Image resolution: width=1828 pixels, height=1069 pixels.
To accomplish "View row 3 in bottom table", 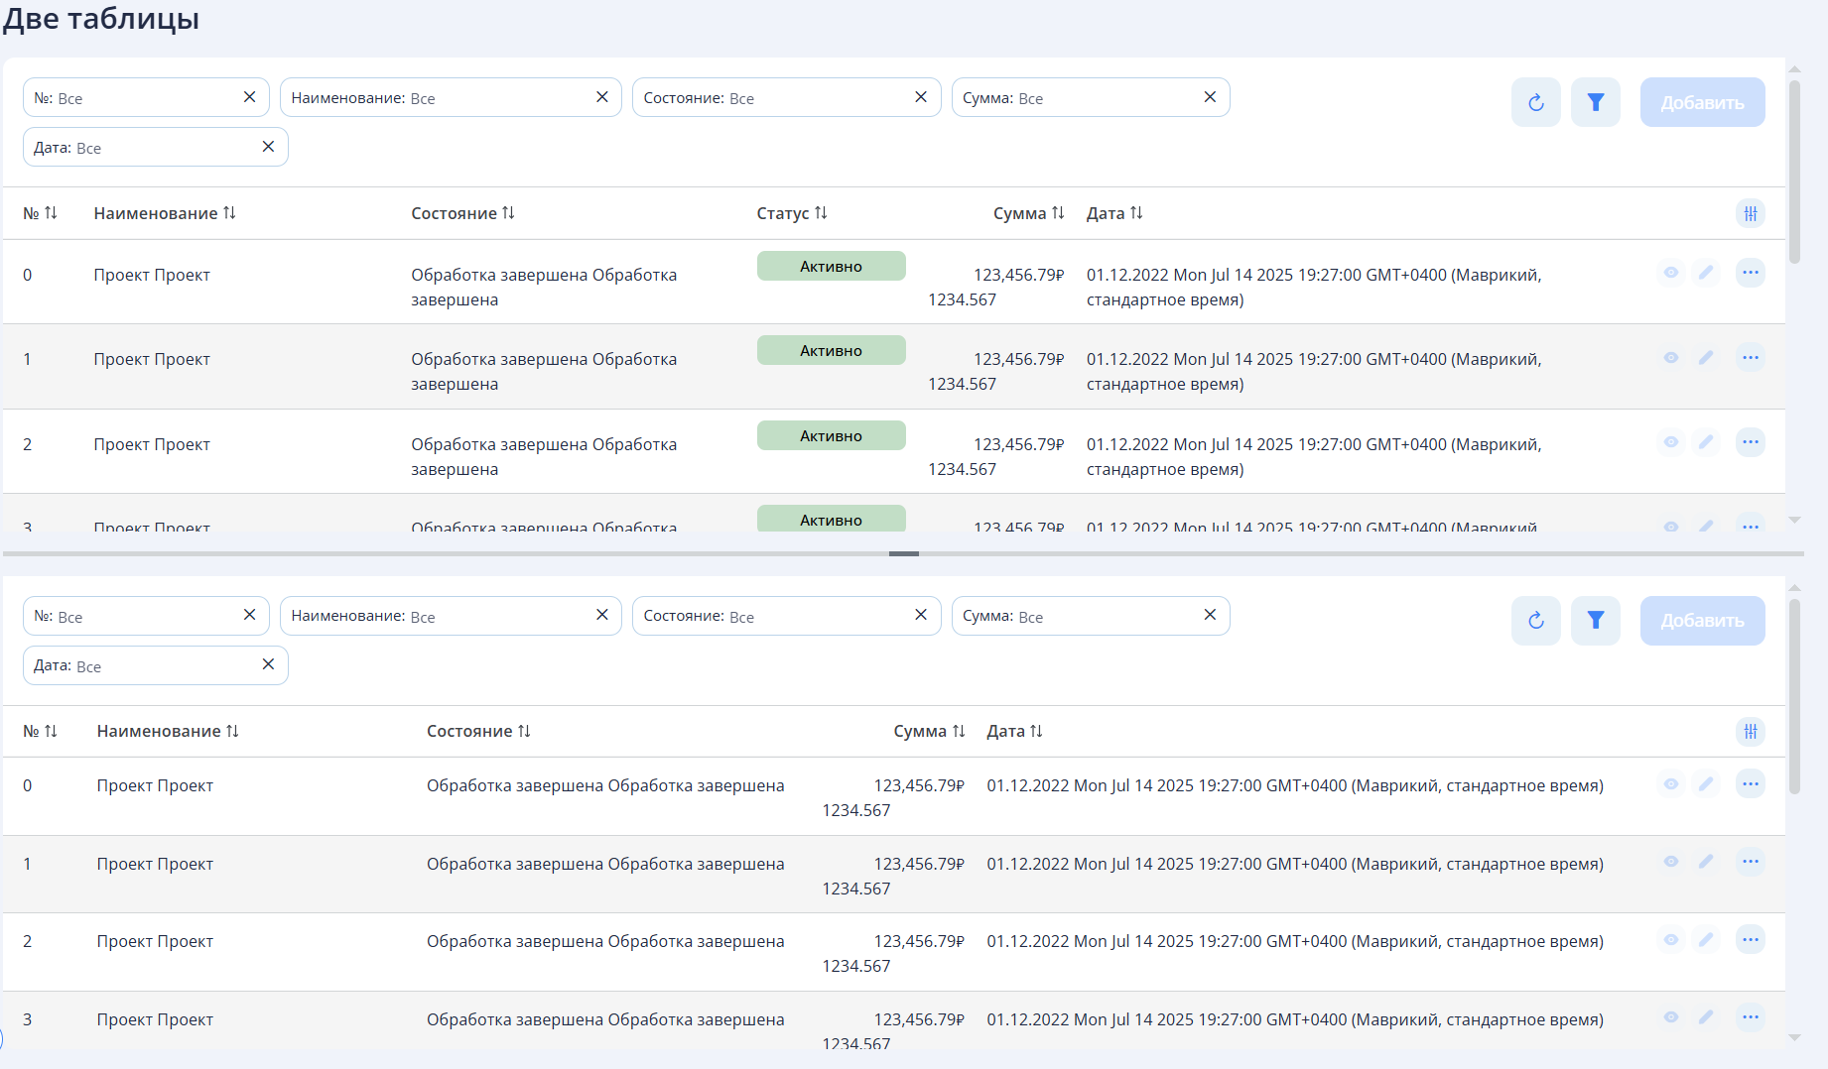I will [x=1671, y=1017].
